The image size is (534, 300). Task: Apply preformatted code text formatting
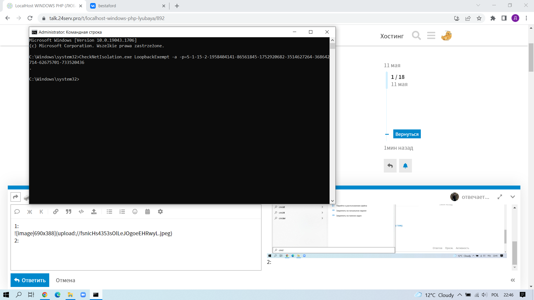[81, 212]
